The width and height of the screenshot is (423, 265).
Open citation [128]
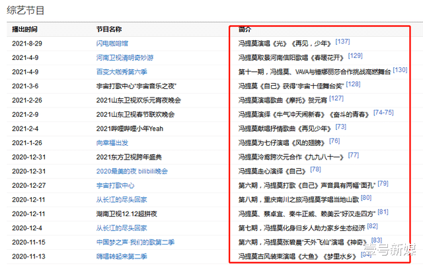point(353,84)
